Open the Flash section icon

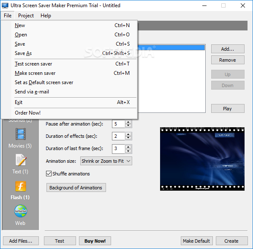pos(21,186)
